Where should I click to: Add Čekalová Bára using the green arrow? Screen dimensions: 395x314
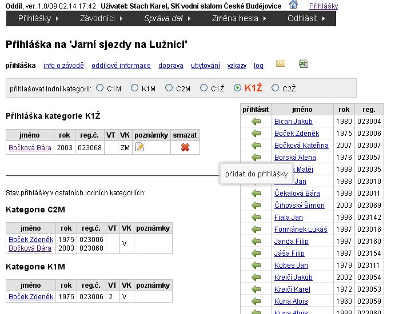pyautogui.click(x=256, y=194)
